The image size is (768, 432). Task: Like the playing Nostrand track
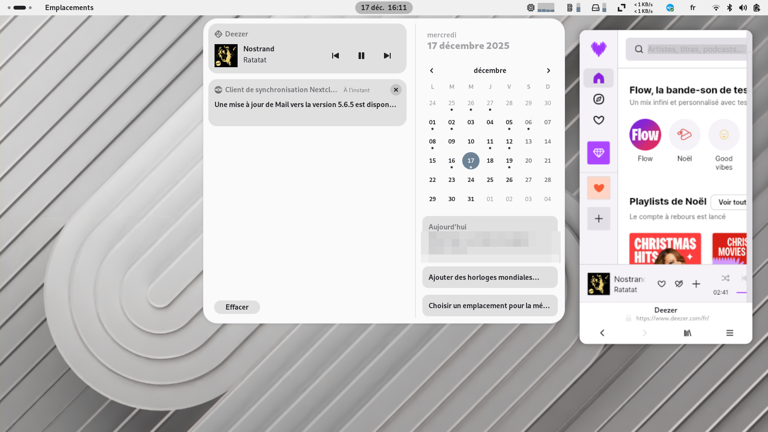pyautogui.click(x=661, y=284)
